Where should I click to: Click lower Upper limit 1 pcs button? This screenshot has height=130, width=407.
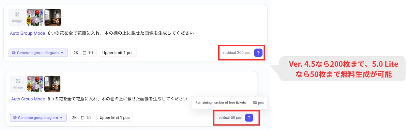(x=115, y=117)
